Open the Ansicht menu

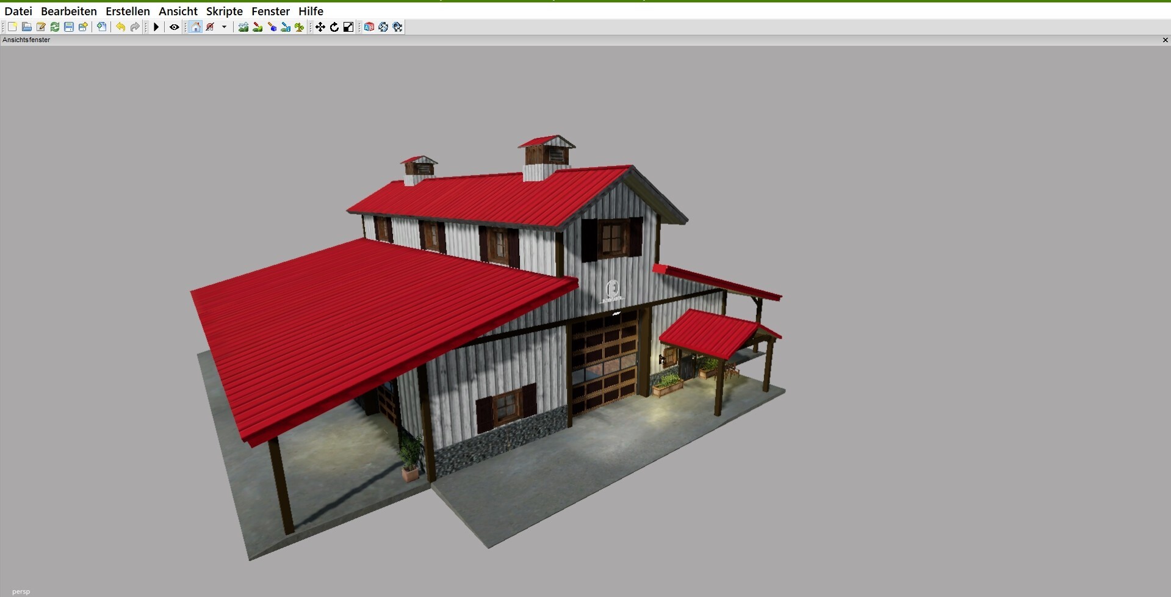pyautogui.click(x=178, y=11)
